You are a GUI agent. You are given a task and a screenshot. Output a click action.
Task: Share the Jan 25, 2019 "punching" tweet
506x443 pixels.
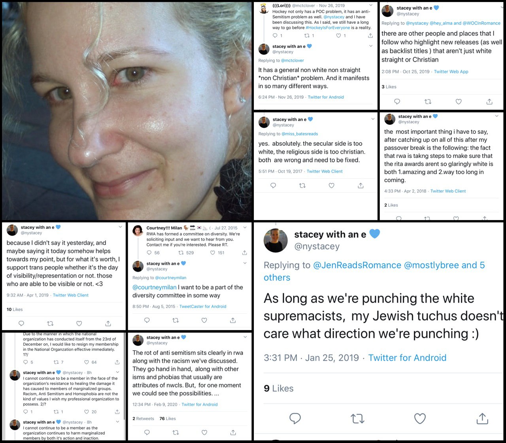[482, 418]
